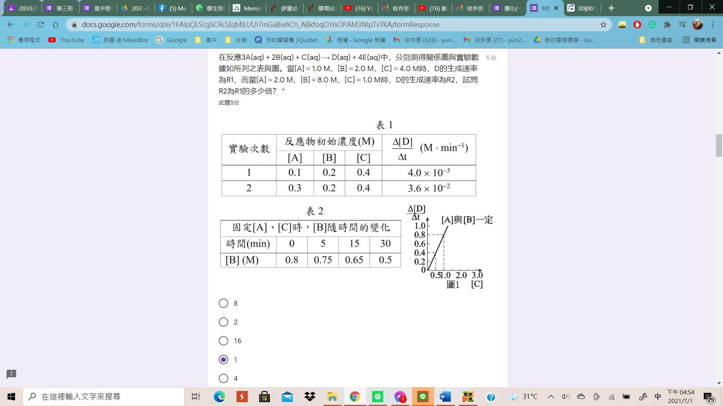The width and height of the screenshot is (723, 406).
Task: Launch Microsoft Edge from taskbar
Action: [219, 397]
